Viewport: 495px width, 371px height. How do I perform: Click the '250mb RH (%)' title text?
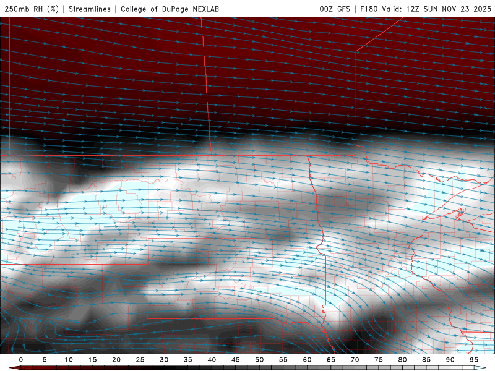[32, 9]
